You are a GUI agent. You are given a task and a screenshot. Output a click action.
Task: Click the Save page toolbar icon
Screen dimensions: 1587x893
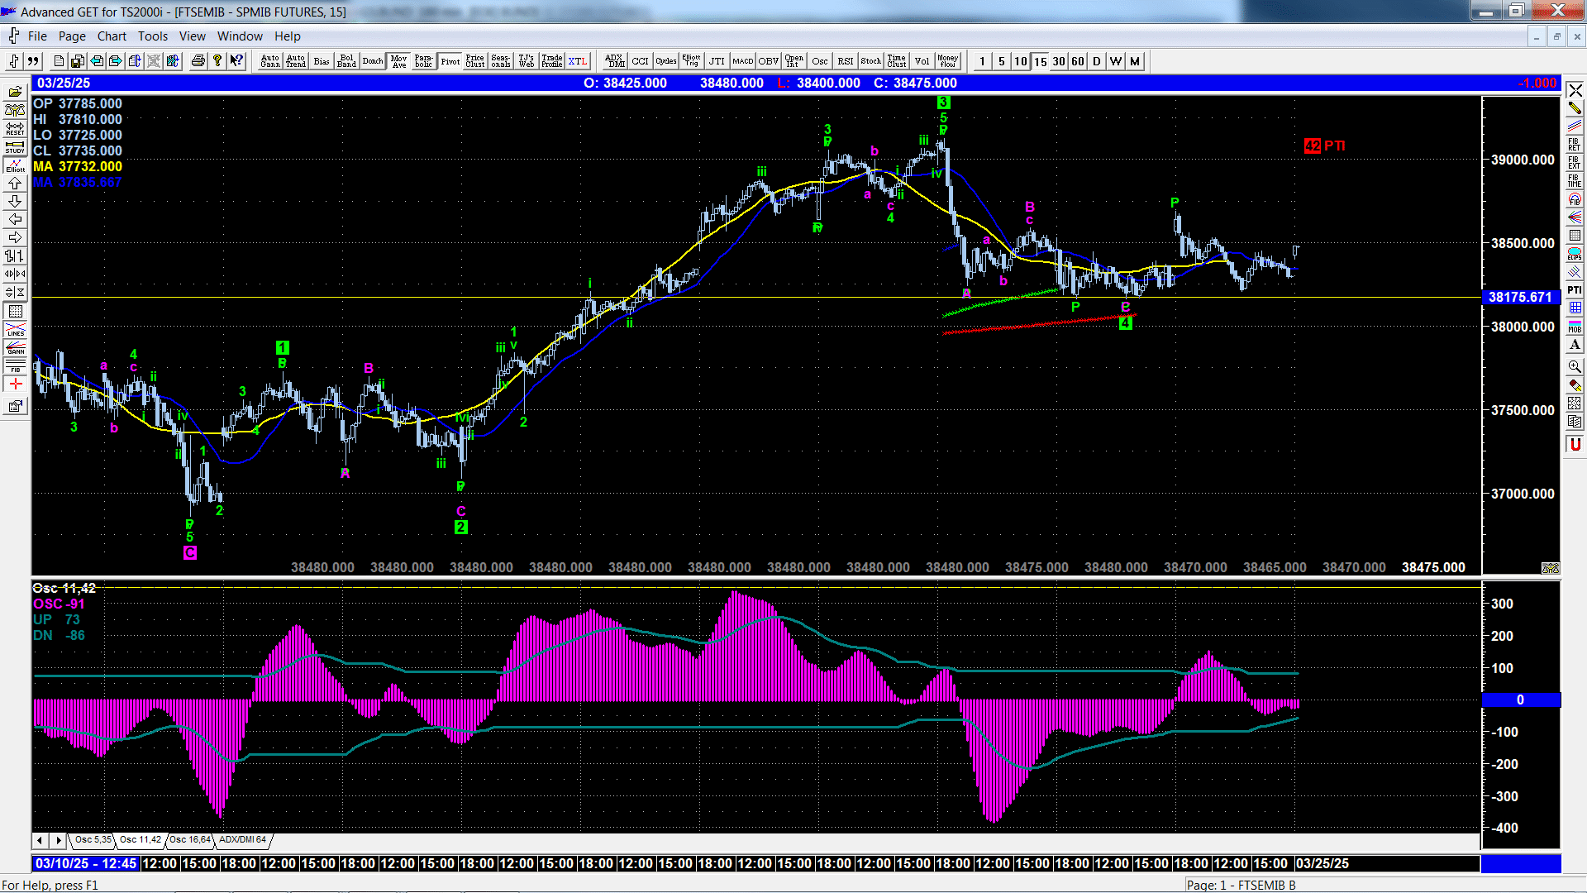(x=78, y=61)
